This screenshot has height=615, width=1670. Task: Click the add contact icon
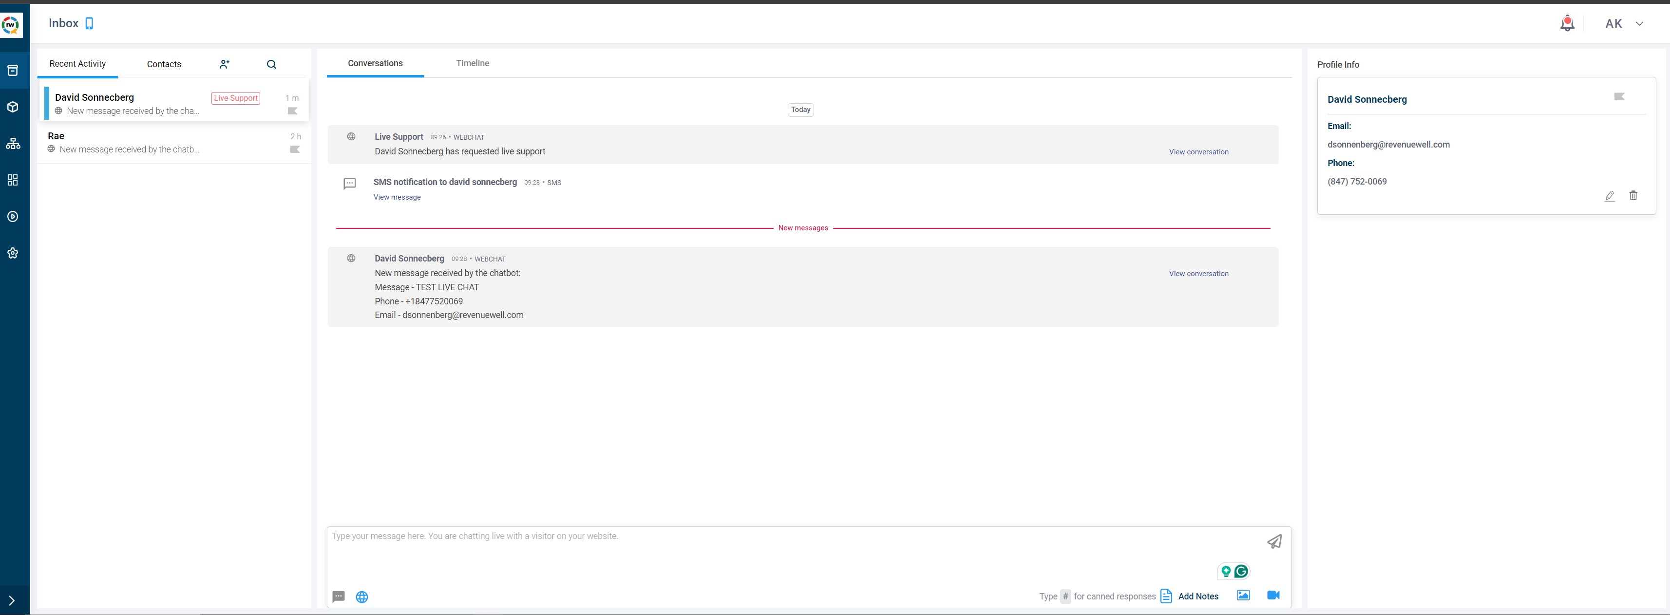tap(224, 64)
